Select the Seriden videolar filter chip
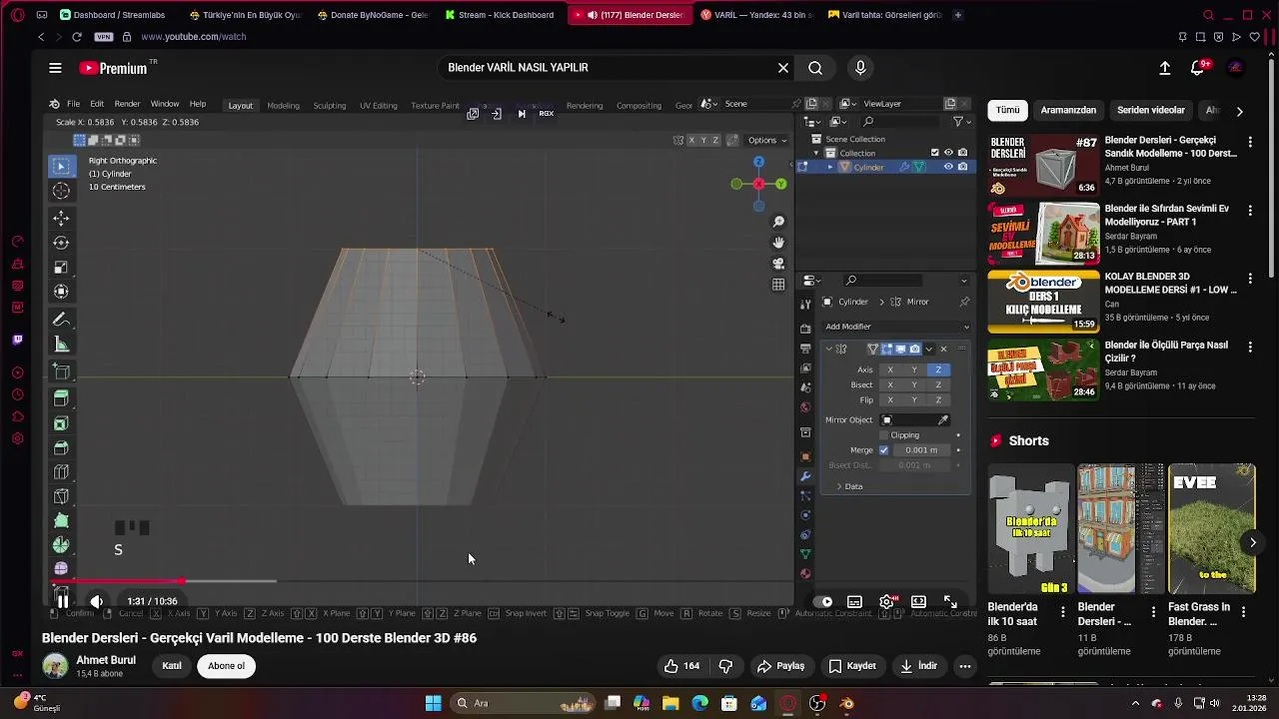This screenshot has width=1279, height=719. (1151, 110)
